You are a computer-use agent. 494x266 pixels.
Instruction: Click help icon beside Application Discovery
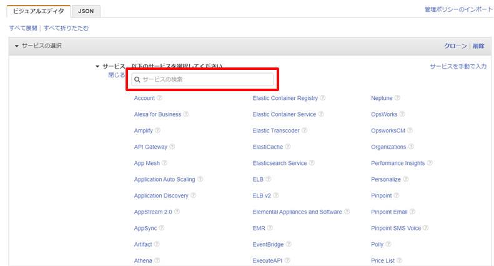tap(194, 195)
